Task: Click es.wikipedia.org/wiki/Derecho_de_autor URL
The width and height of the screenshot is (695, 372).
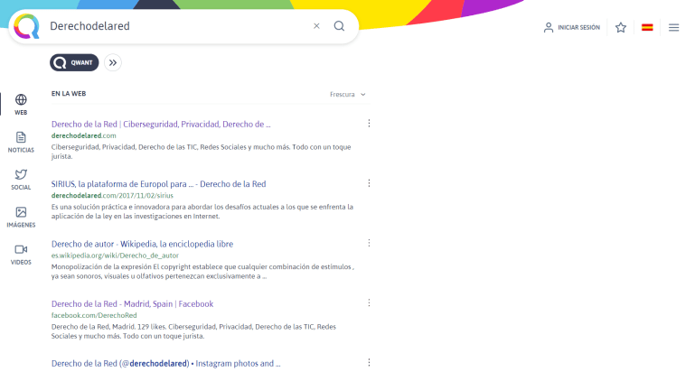Action: pos(115,256)
